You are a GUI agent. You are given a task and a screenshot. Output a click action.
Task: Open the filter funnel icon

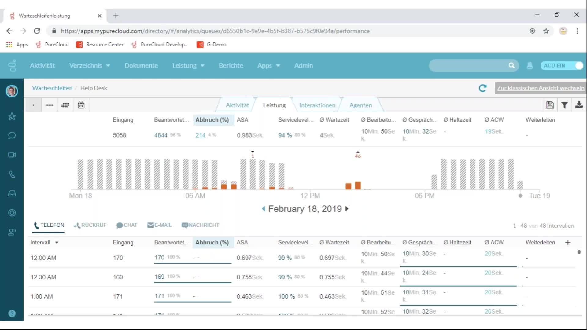(x=564, y=105)
